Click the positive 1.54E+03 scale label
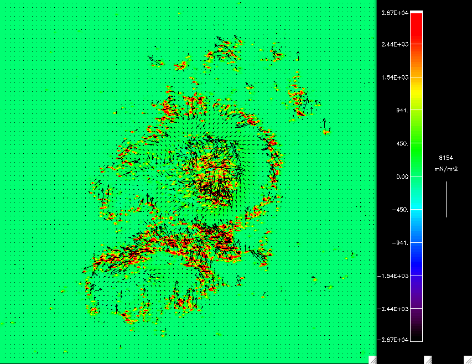 pos(395,77)
